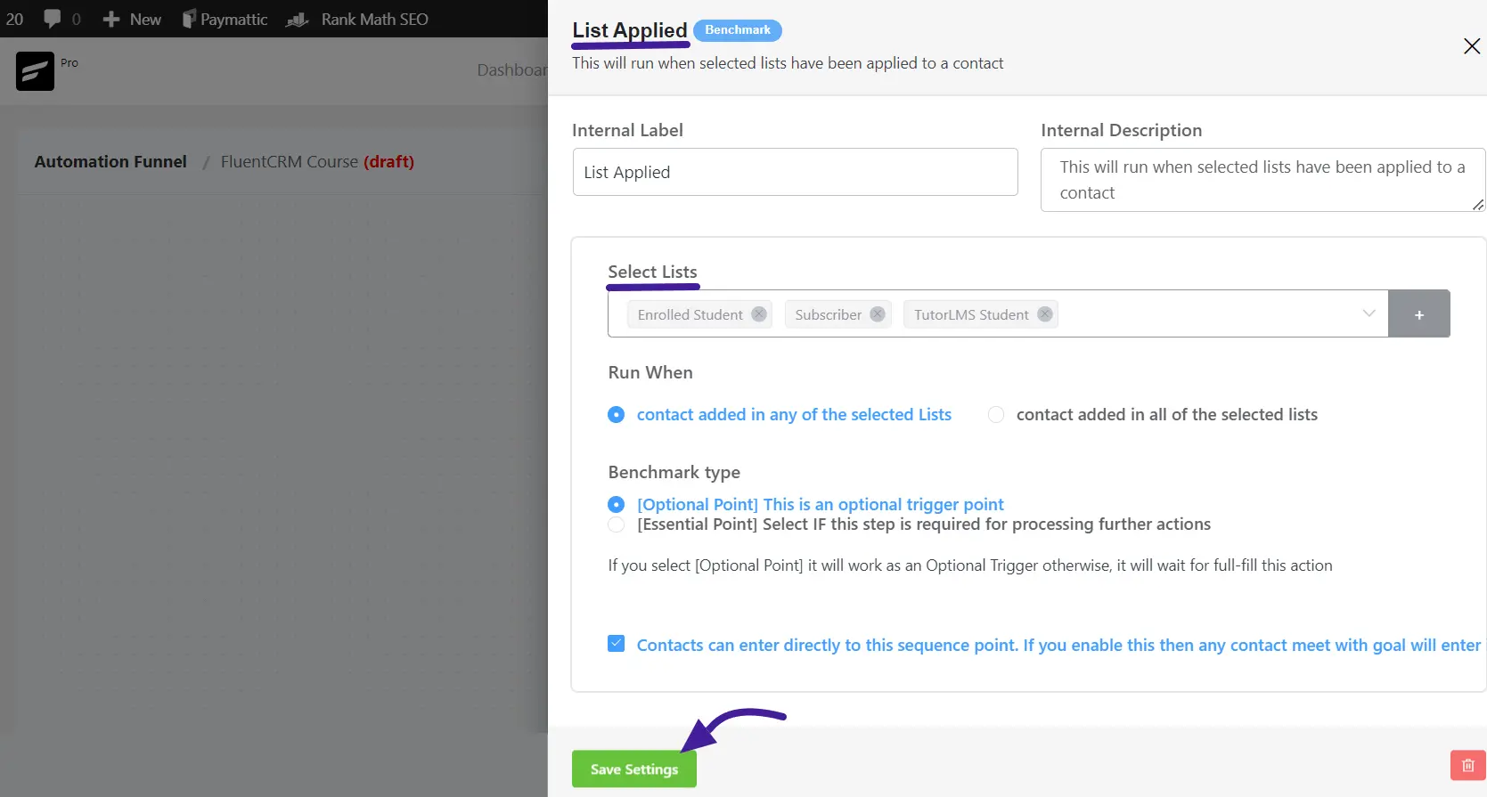Open the Paymattic admin menu
The image size is (1487, 797).
225,19
